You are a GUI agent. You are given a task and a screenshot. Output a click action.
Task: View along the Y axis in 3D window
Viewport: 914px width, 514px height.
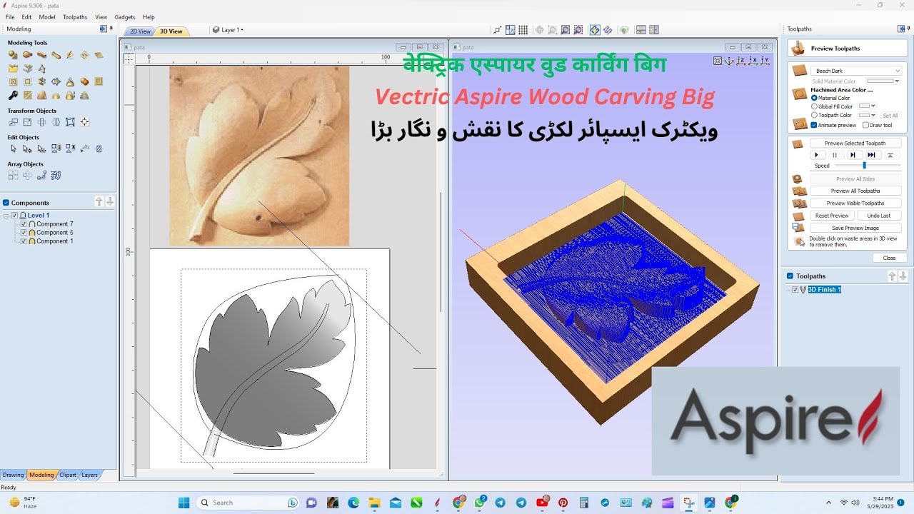tap(764, 61)
